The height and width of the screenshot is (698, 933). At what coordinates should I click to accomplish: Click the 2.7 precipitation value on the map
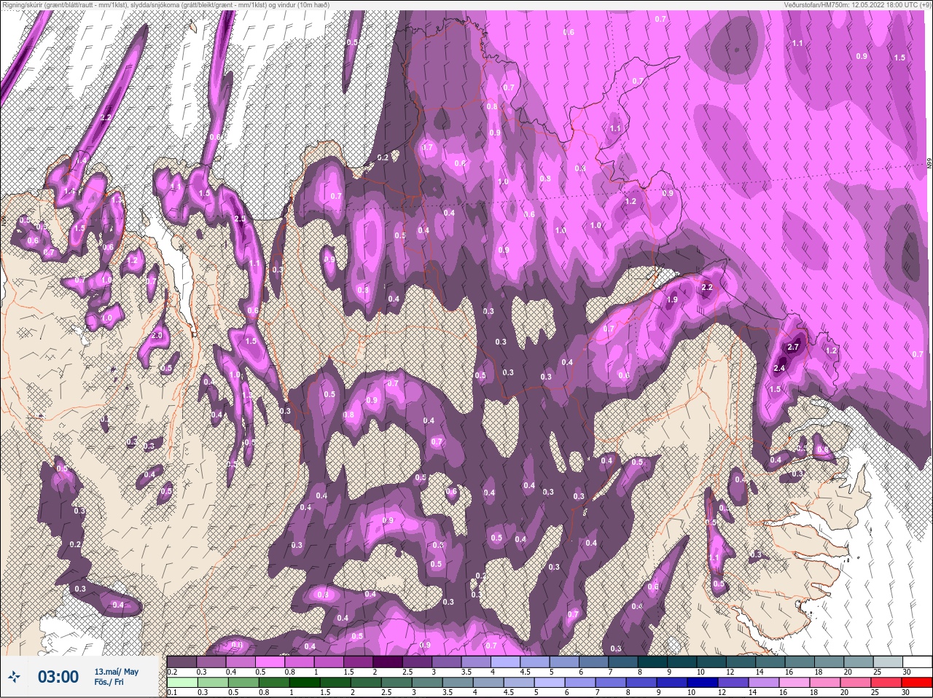point(794,348)
